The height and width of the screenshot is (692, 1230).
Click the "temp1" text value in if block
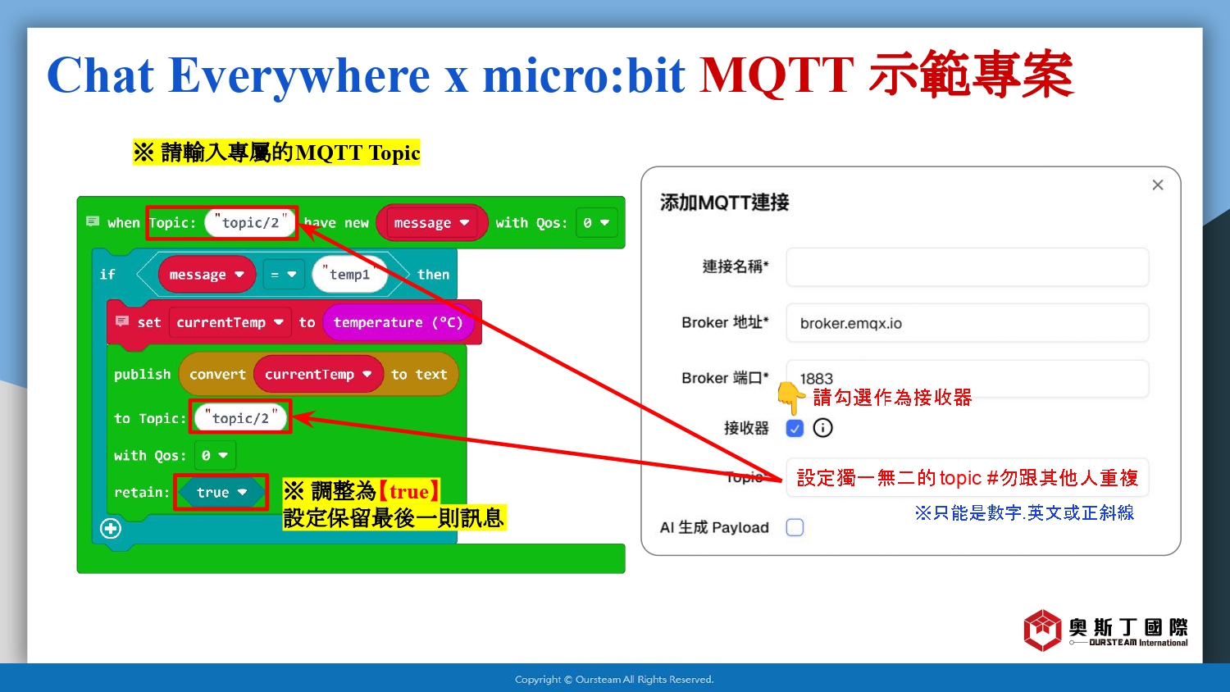[350, 275]
